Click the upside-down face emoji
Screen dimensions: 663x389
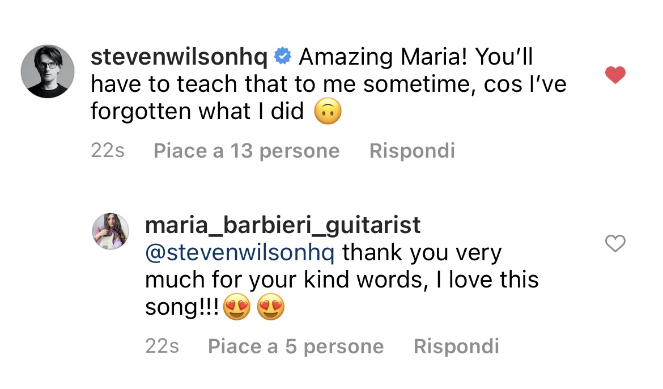328,112
